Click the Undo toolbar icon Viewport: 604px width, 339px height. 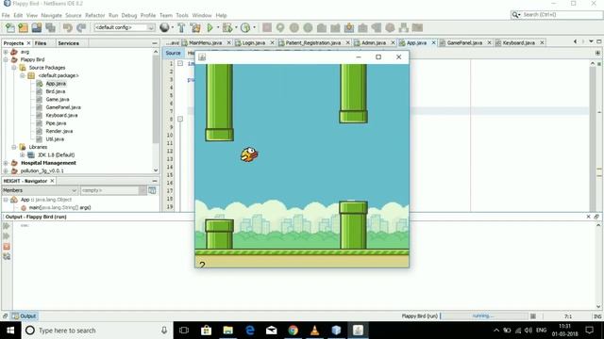click(x=67, y=27)
